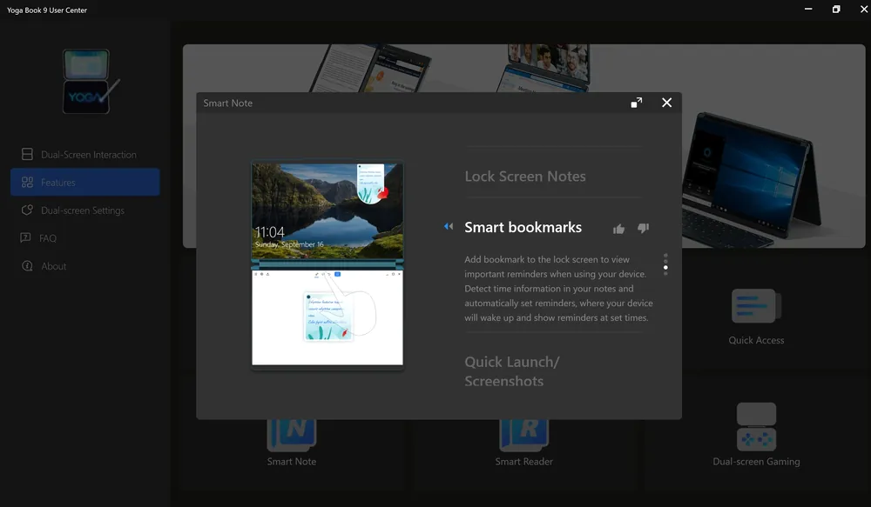Select the Smart bookmarks heading
This screenshot has width=871, height=507.
pyautogui.click(x=523, y=228)
